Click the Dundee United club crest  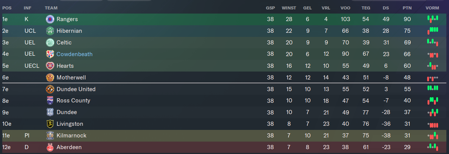[50, 89]
